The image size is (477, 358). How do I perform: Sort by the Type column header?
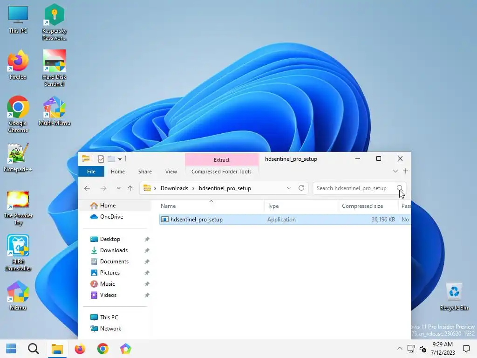301,206
